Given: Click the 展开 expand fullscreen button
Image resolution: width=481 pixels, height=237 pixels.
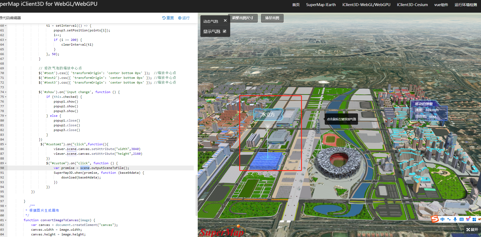Looking at the screenshot, I should 472,230.
